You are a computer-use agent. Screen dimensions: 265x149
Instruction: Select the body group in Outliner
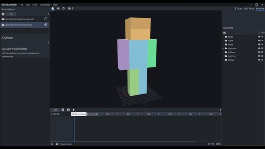pyautogui.click(x=230, y=37)
